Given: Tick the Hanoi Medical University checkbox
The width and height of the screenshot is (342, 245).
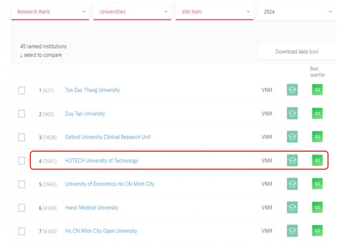Looking at the screenshot, I should click(x=22, y=208).
